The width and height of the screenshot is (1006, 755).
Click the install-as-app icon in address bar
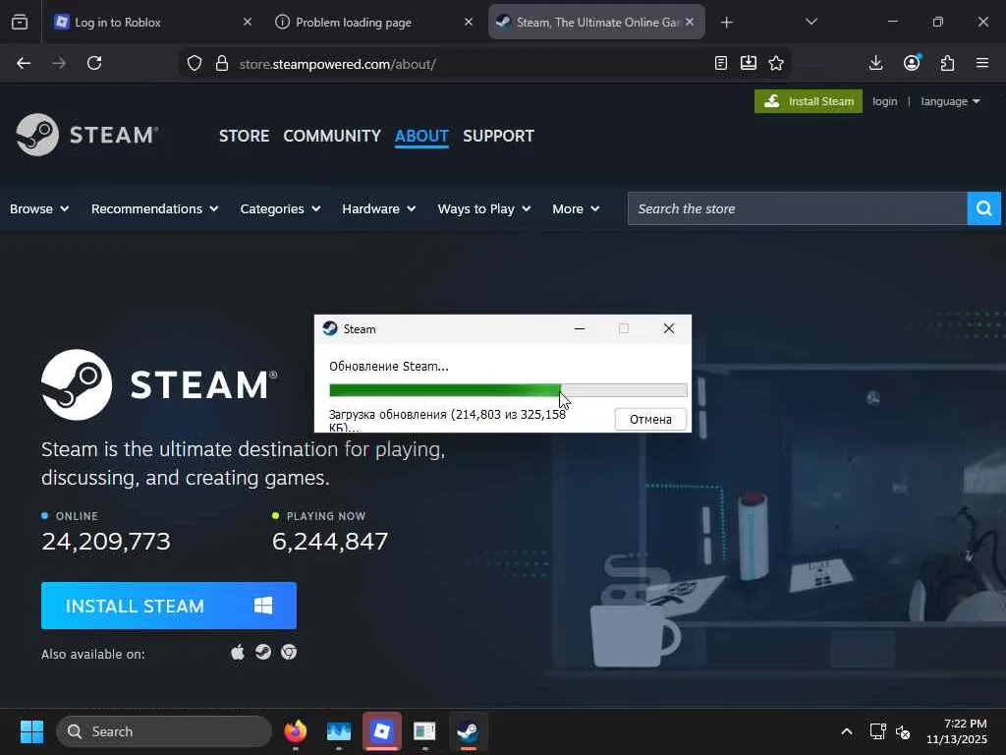click(748, 63)
